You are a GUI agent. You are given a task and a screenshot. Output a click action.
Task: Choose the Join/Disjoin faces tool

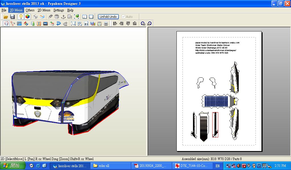pos(13,24)
